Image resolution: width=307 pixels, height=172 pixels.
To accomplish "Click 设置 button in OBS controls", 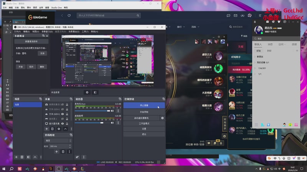I will (144, 129).
